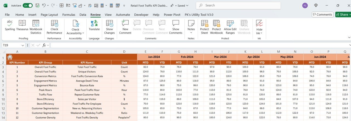Click the Save icon in quick access toolbar
Image resolution: width=351 pixels, height=121 pixels.
pos(37,5)
